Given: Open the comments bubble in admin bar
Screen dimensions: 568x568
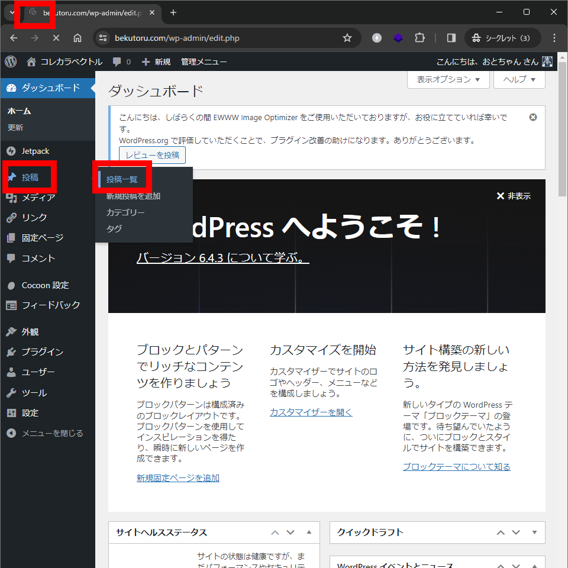Looking at the screenshot, I should point(122,62).
